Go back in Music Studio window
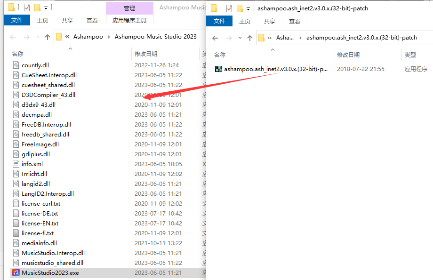The image size is (433, 280). pos(13,37)
